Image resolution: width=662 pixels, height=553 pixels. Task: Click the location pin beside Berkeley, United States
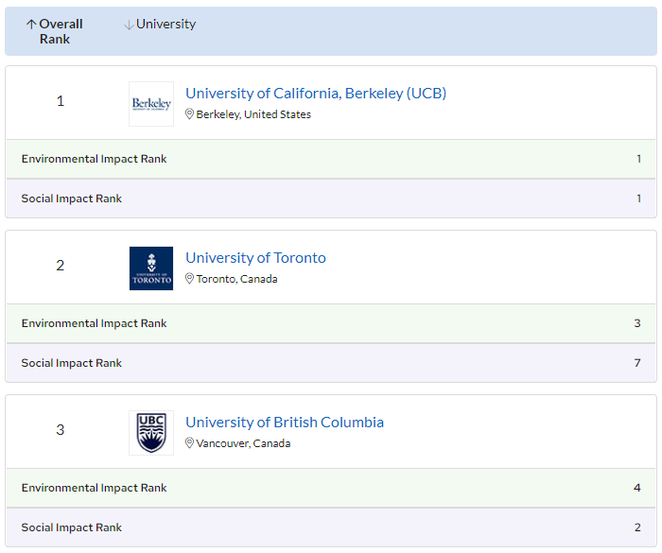pos(189,114)
